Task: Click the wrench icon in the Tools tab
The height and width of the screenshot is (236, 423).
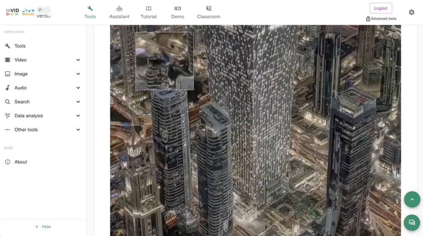Action: pos(90,8)
